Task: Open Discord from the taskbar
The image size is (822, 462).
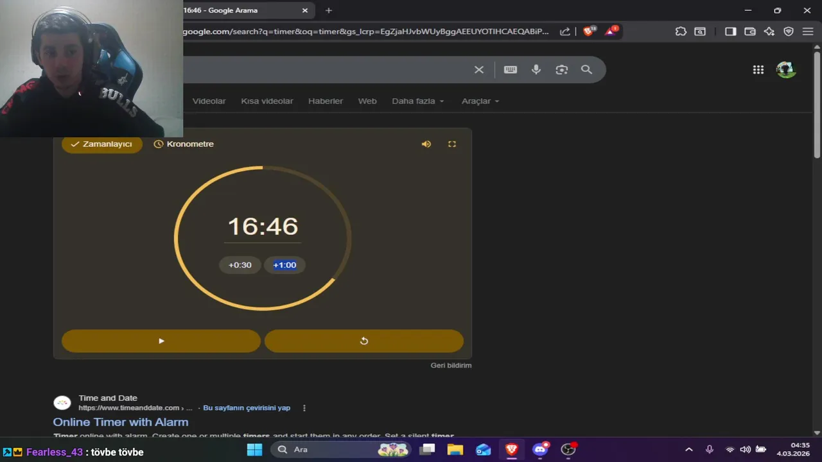Action: click(540, 449)
